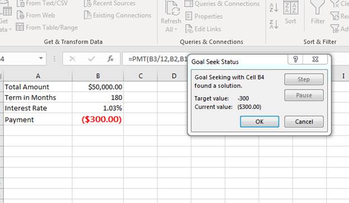Select column B header

click(98, 76)
